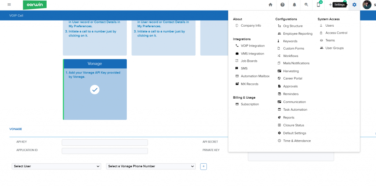
Task: Open Reminders configuration
Action: pos(291,94)
